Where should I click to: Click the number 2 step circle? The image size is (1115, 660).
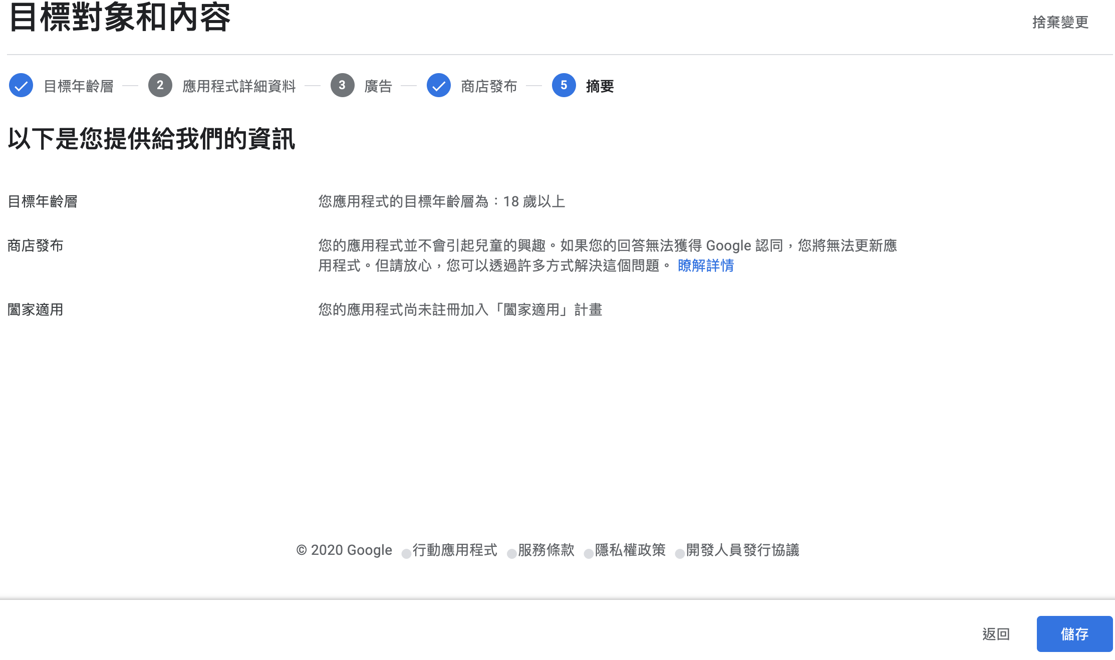160,86
